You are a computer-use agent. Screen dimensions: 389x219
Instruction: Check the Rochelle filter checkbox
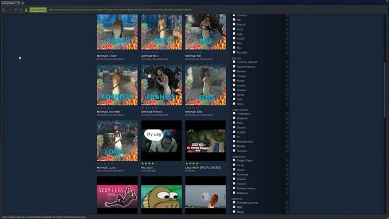pyautogui.click(x=234, y=52)
